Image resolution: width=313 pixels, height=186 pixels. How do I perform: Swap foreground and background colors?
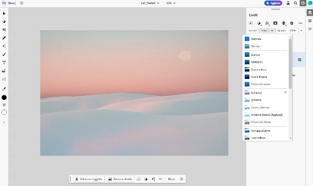pos(4,105)
